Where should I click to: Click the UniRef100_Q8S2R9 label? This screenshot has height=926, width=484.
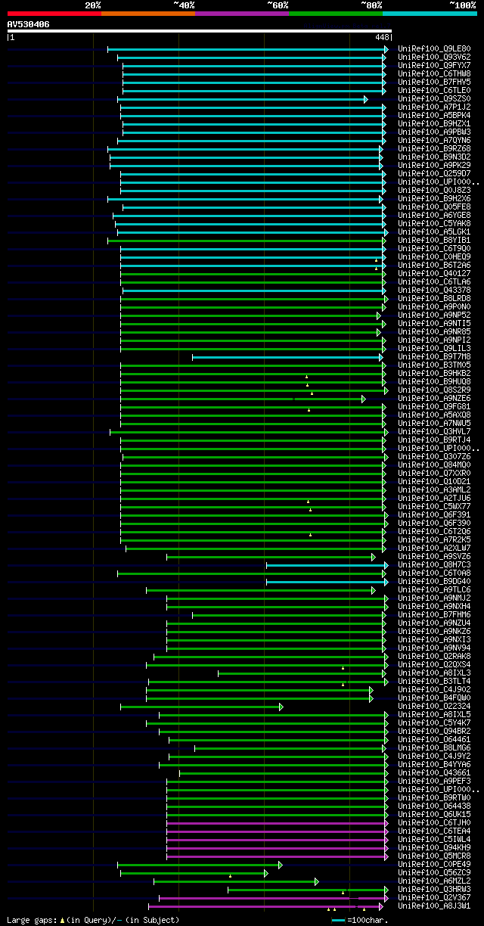click(434, 390)
